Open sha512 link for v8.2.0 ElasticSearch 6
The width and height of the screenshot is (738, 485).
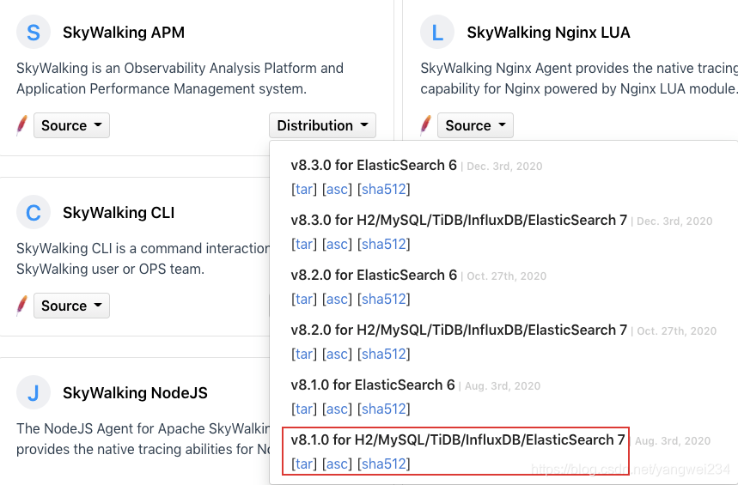383,300
